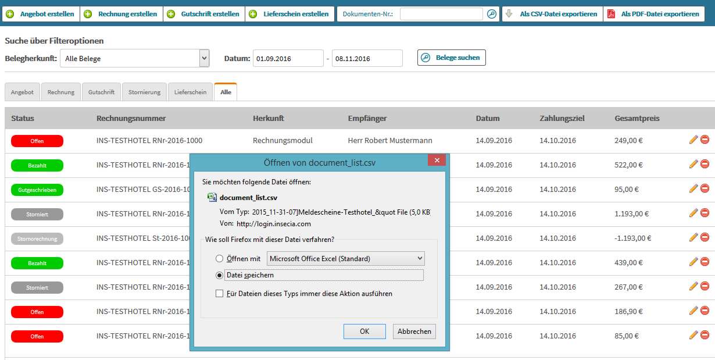Click the Empfänger column header
715x360 pixels.
pyautogui.click(x=367, y=118)
